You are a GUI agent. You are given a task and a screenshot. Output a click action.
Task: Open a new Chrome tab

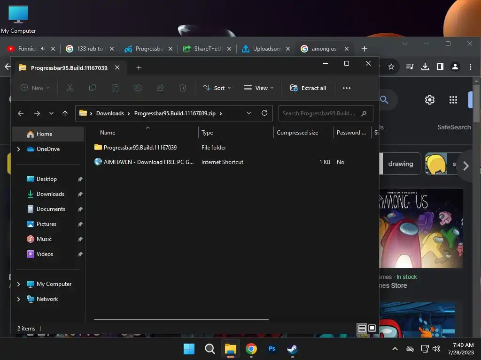coord(365,49)
